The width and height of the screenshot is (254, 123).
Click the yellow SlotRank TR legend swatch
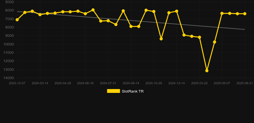coord(113,91)
